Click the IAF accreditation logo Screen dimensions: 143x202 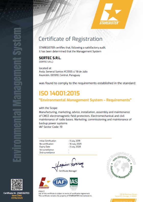pyautogui.click(x=60, y=182)
